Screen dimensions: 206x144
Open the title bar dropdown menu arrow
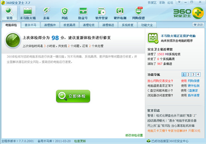coord(179,2)
